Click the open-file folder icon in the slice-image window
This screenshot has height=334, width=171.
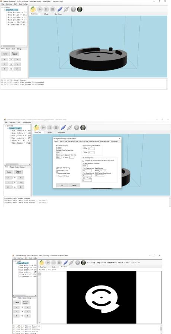(x=42, y=262)
